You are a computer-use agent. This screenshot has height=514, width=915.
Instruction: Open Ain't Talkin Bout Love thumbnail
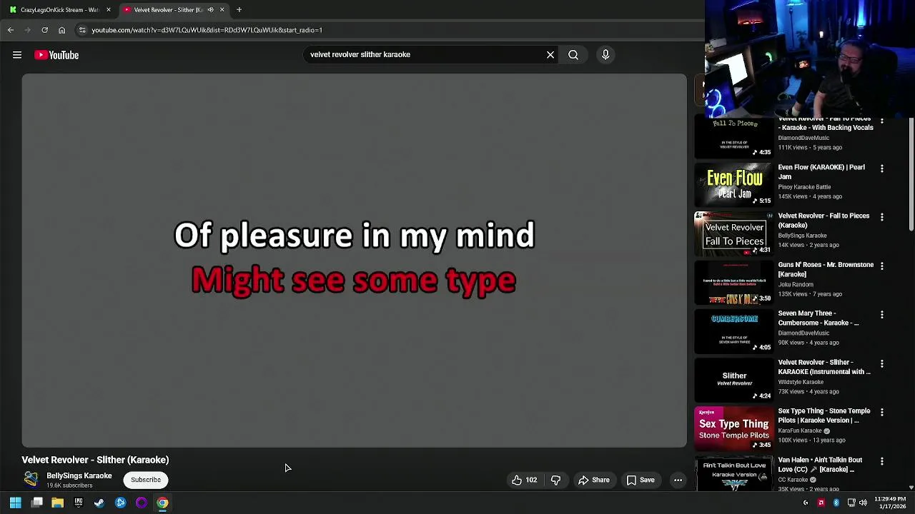(734, 474)
